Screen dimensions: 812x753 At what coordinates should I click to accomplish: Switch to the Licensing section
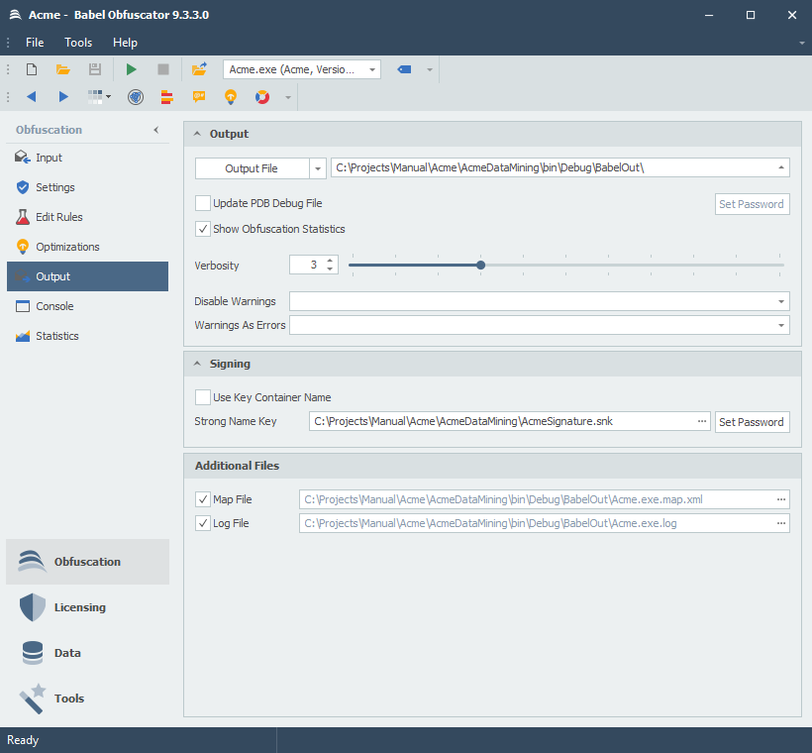click(x=87, y=607)
